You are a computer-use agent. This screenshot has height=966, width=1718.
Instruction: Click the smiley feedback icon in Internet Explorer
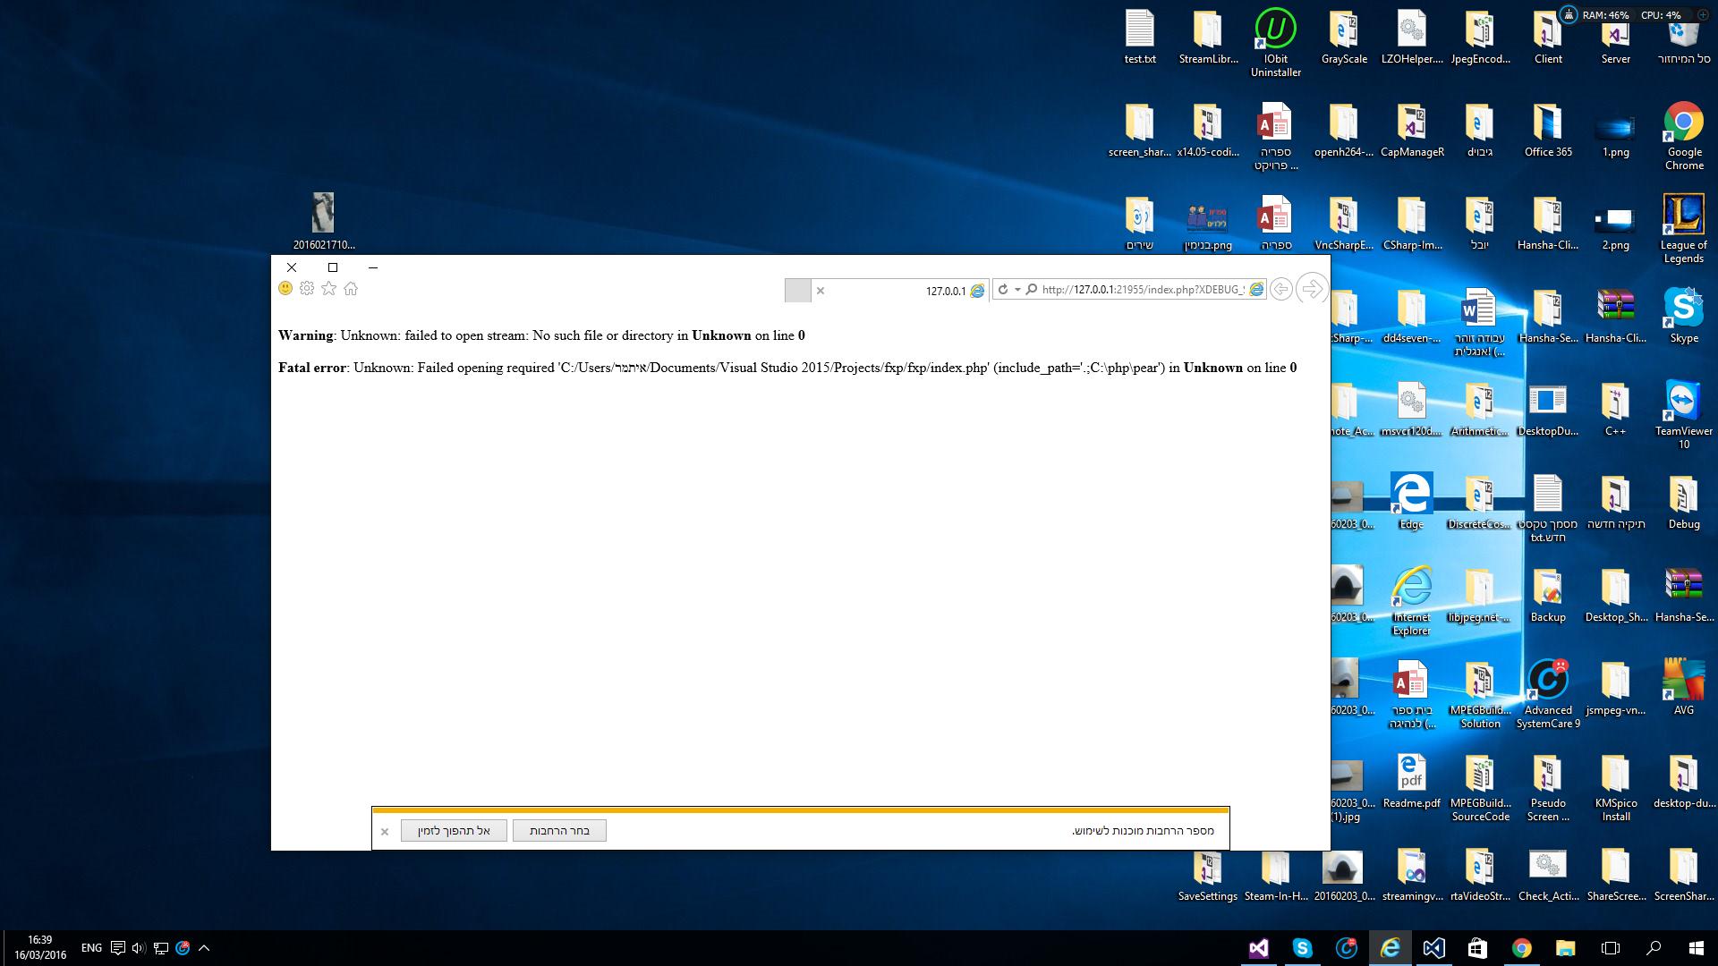pos(285,288)
